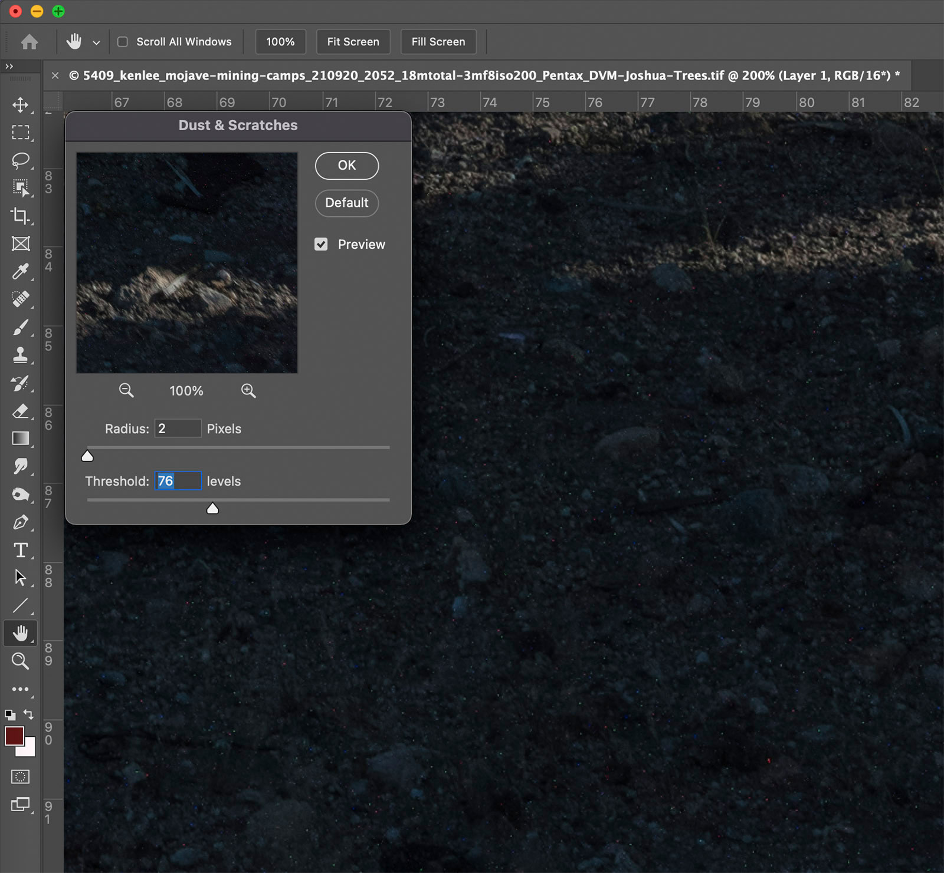This screenshot has width=944, height=873.
Task: Select the Eyedropper tool
Action: click(x=21, y=271)
